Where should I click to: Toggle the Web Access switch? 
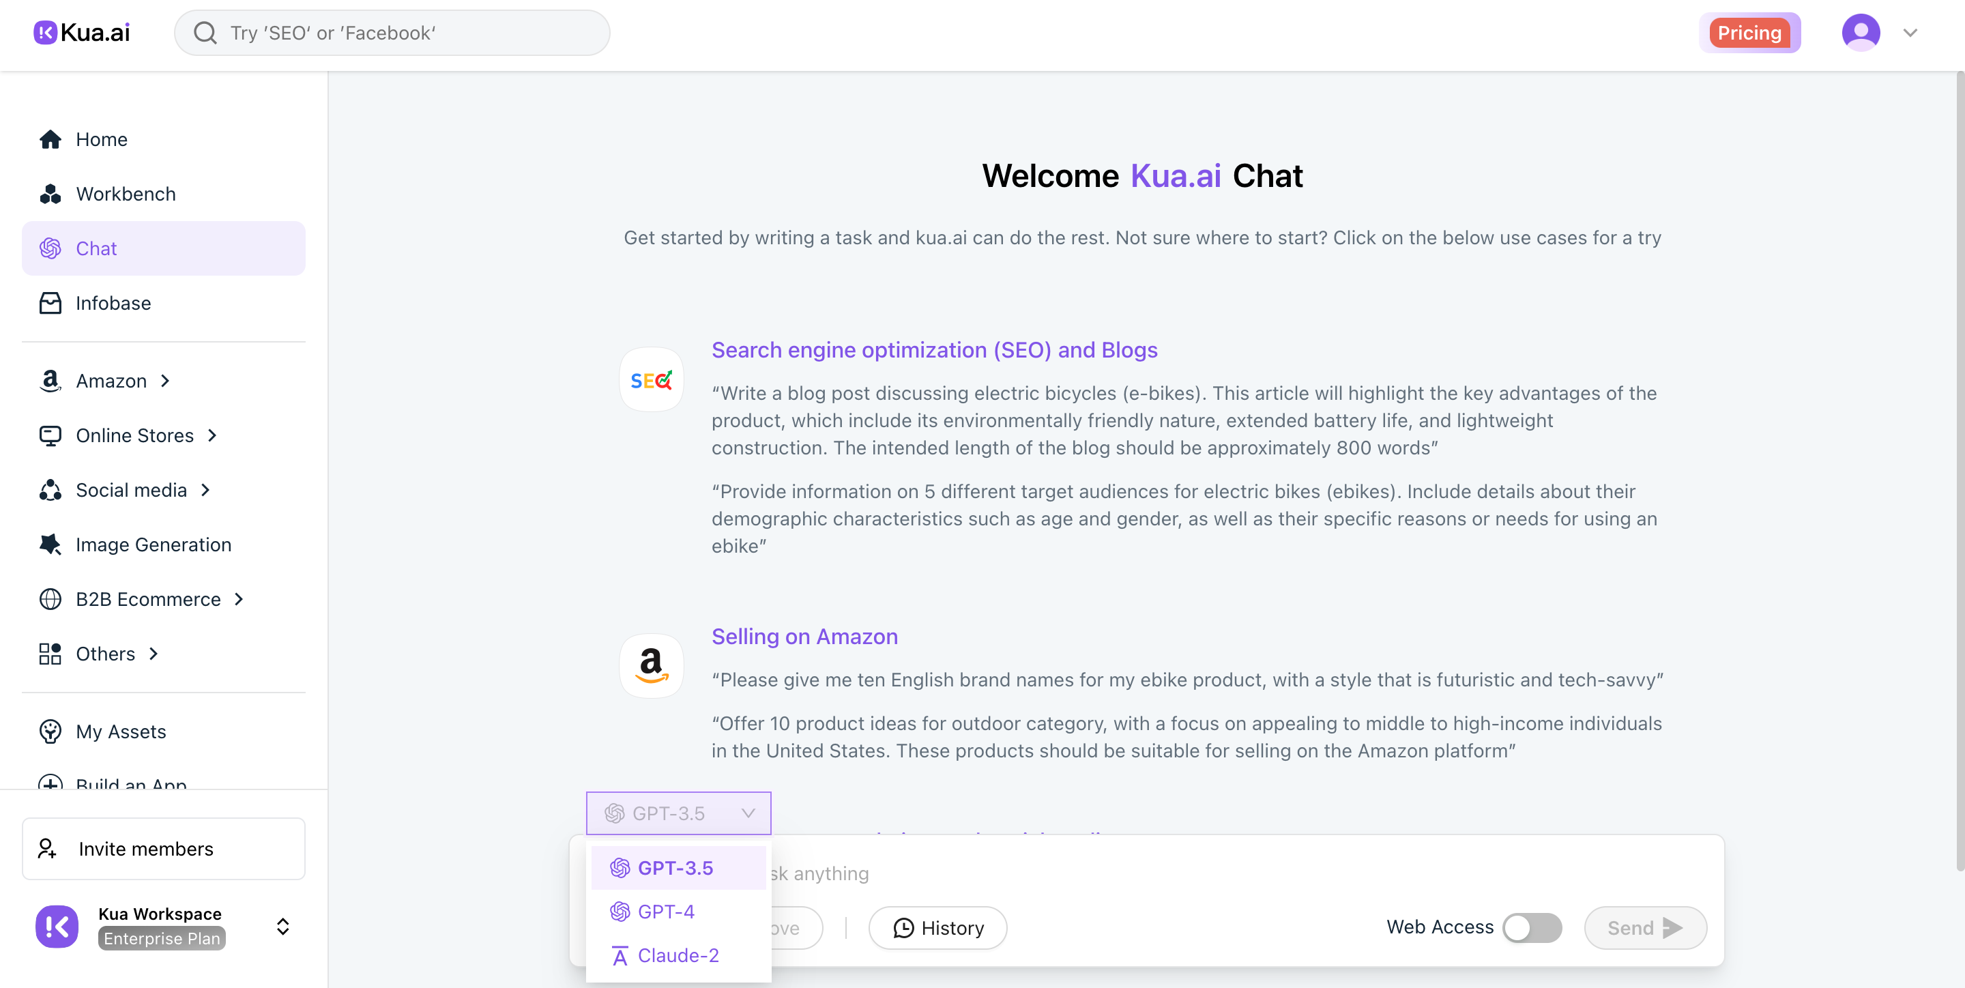pos(1532,928)
